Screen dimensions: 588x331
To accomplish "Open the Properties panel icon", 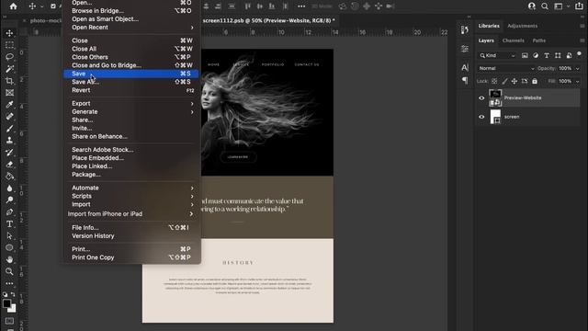I will [x=465, y=49].
